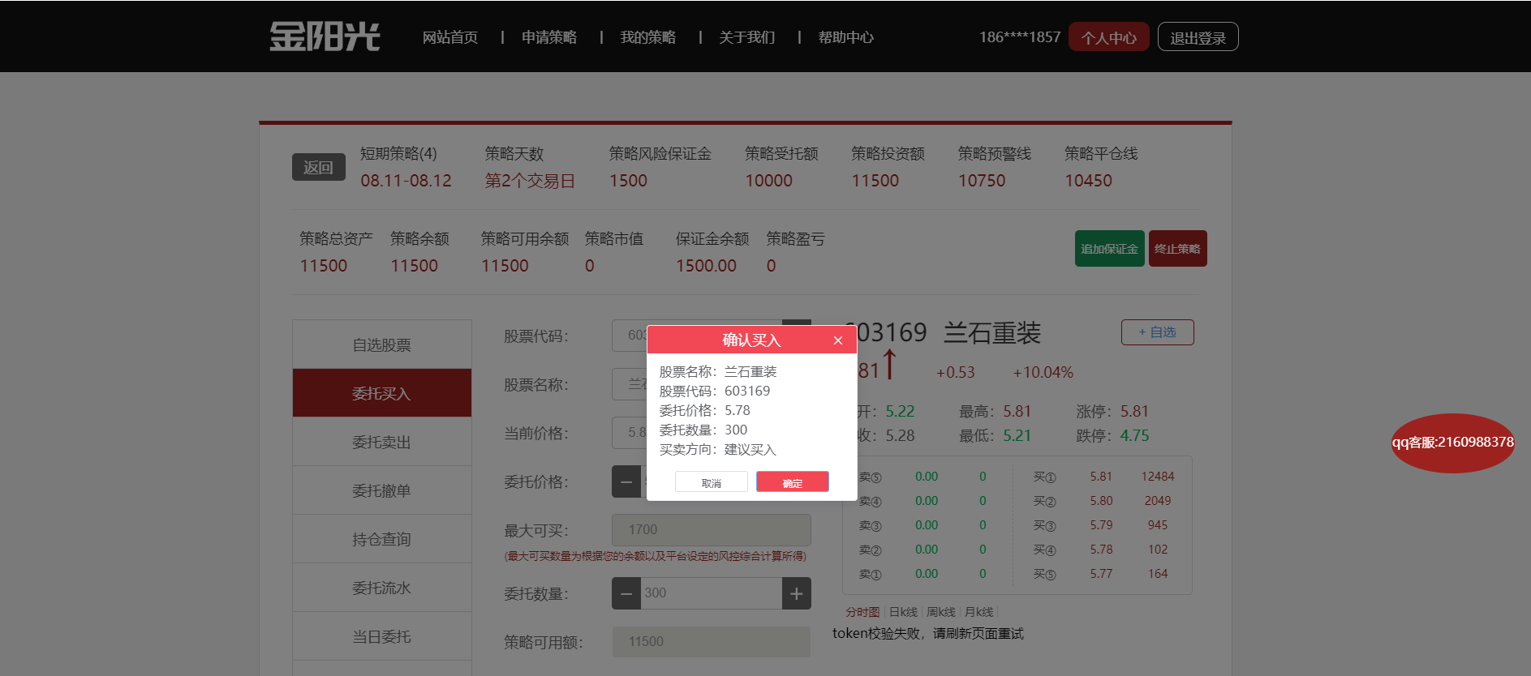Confirm the buy order with 确定

click(792, 482)
